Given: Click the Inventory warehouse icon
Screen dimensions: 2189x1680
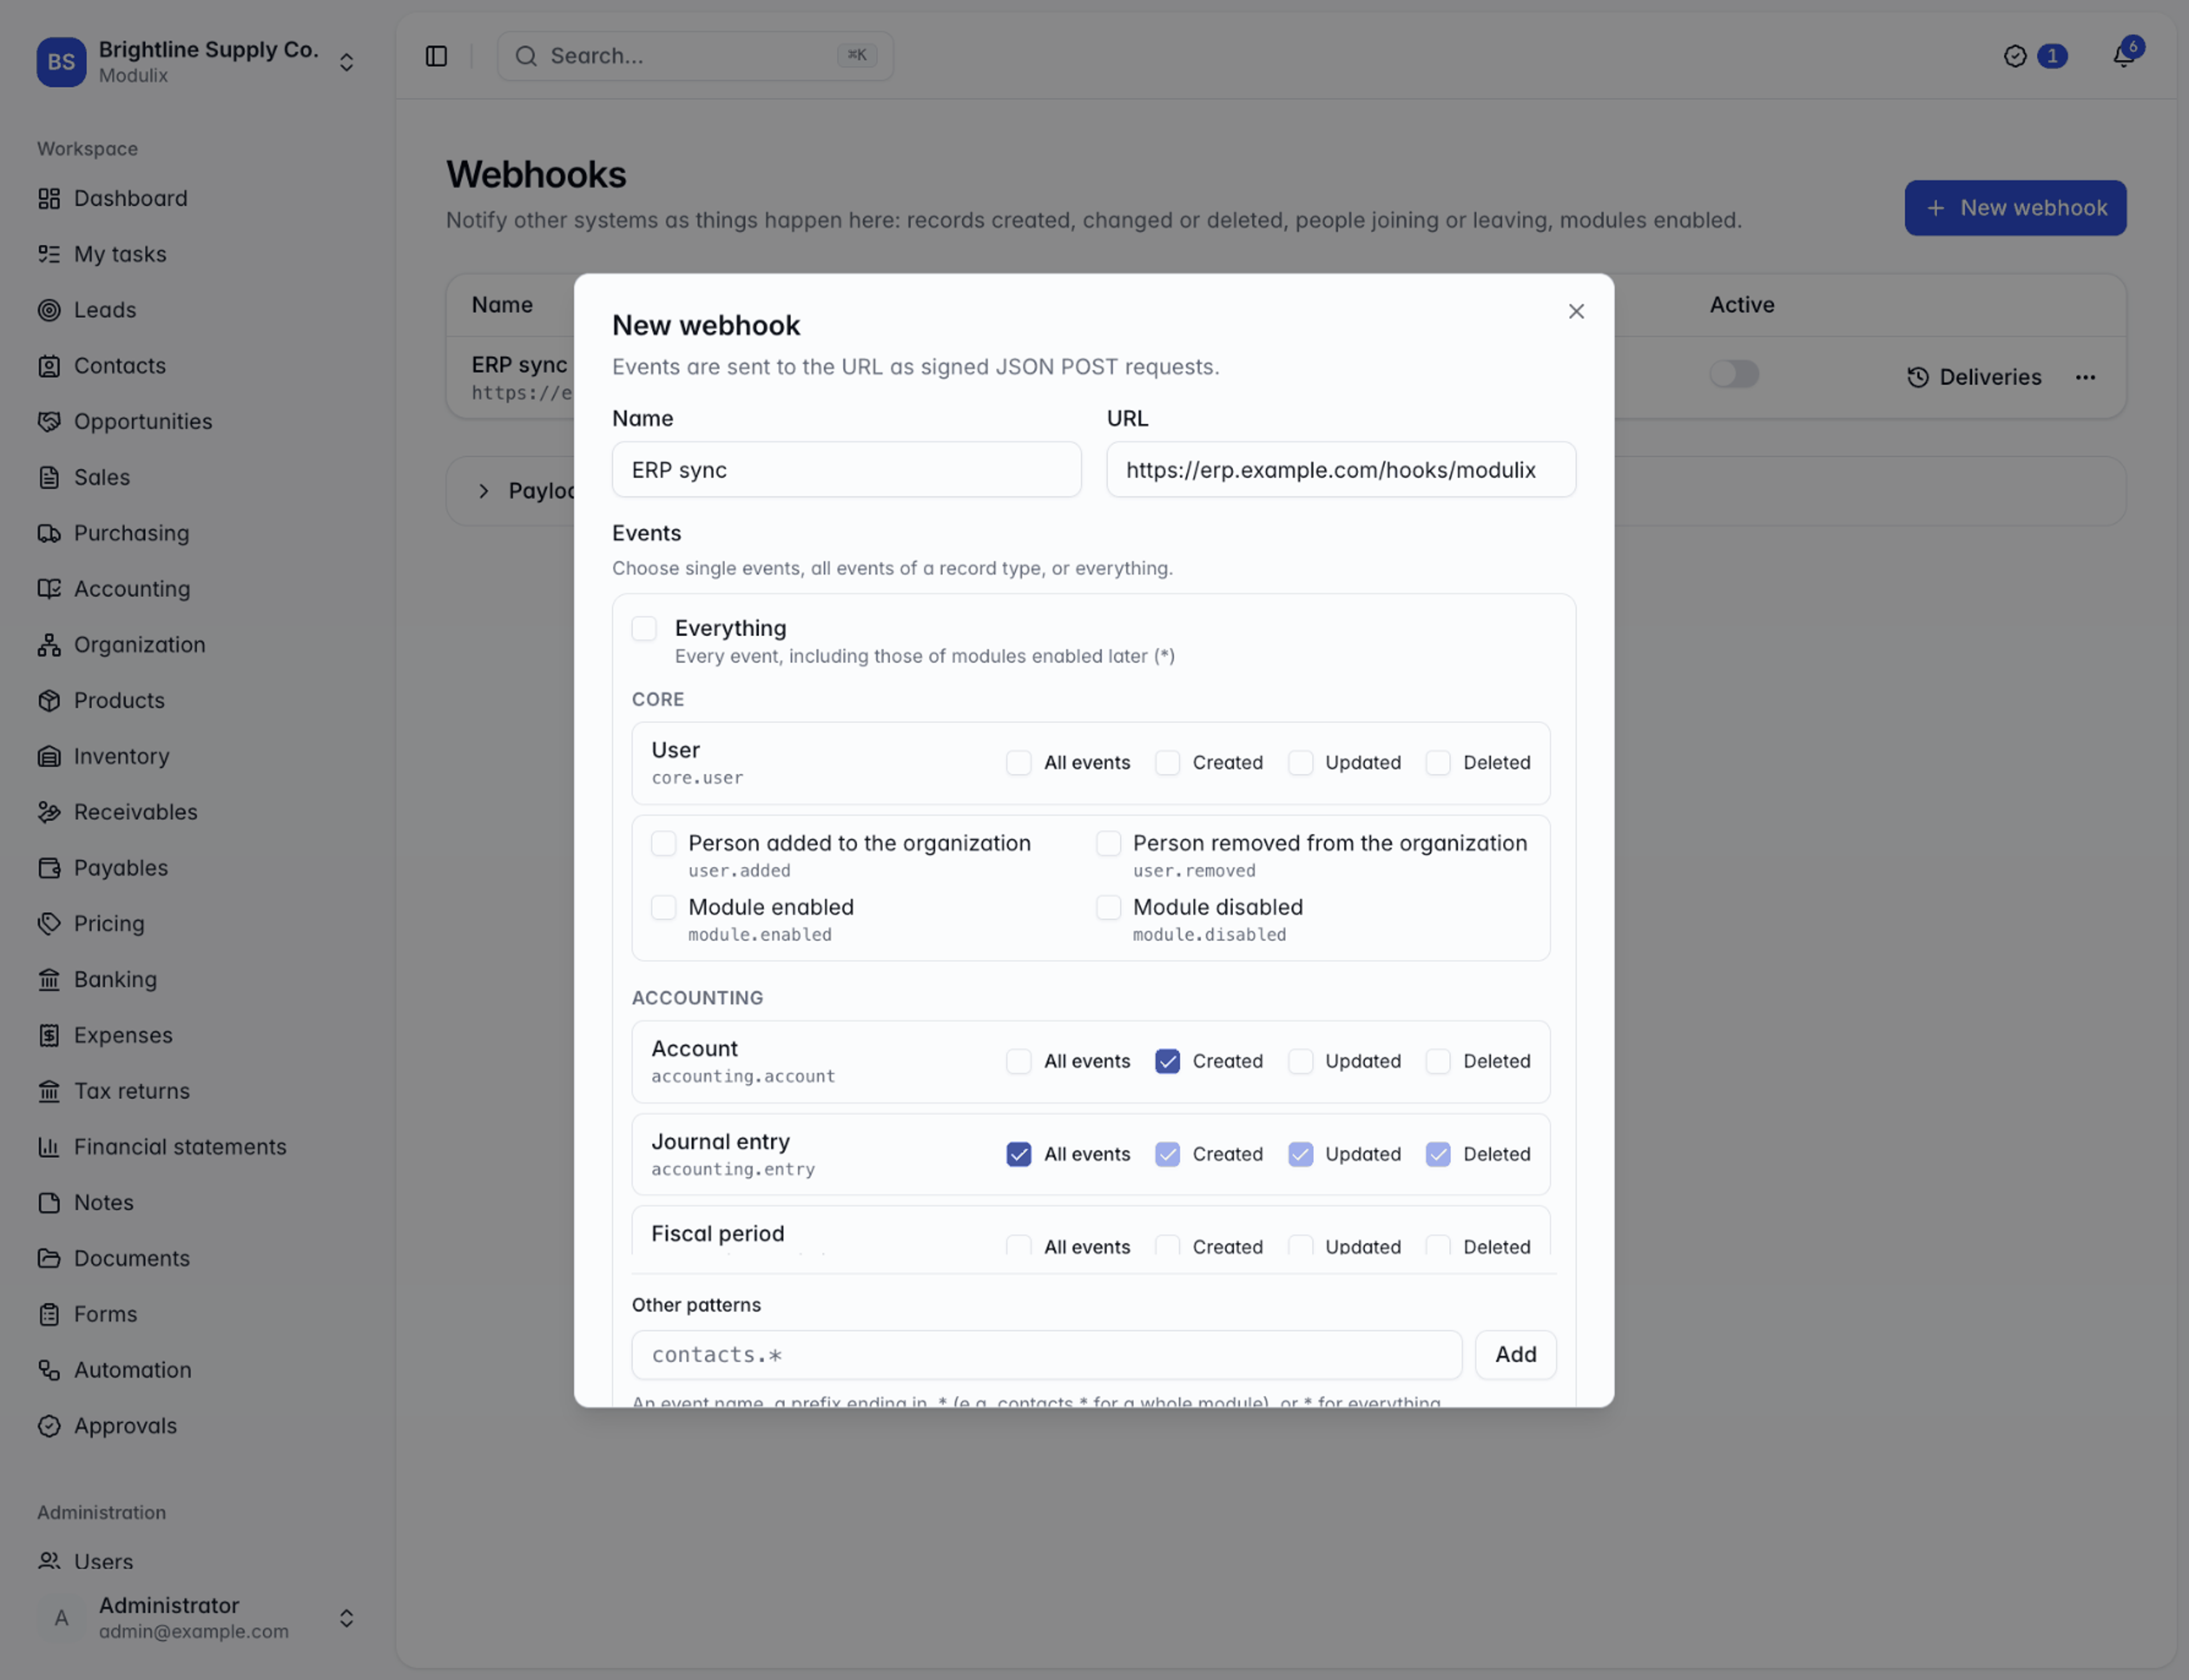Looking at the screenshot, I should 49,756.
